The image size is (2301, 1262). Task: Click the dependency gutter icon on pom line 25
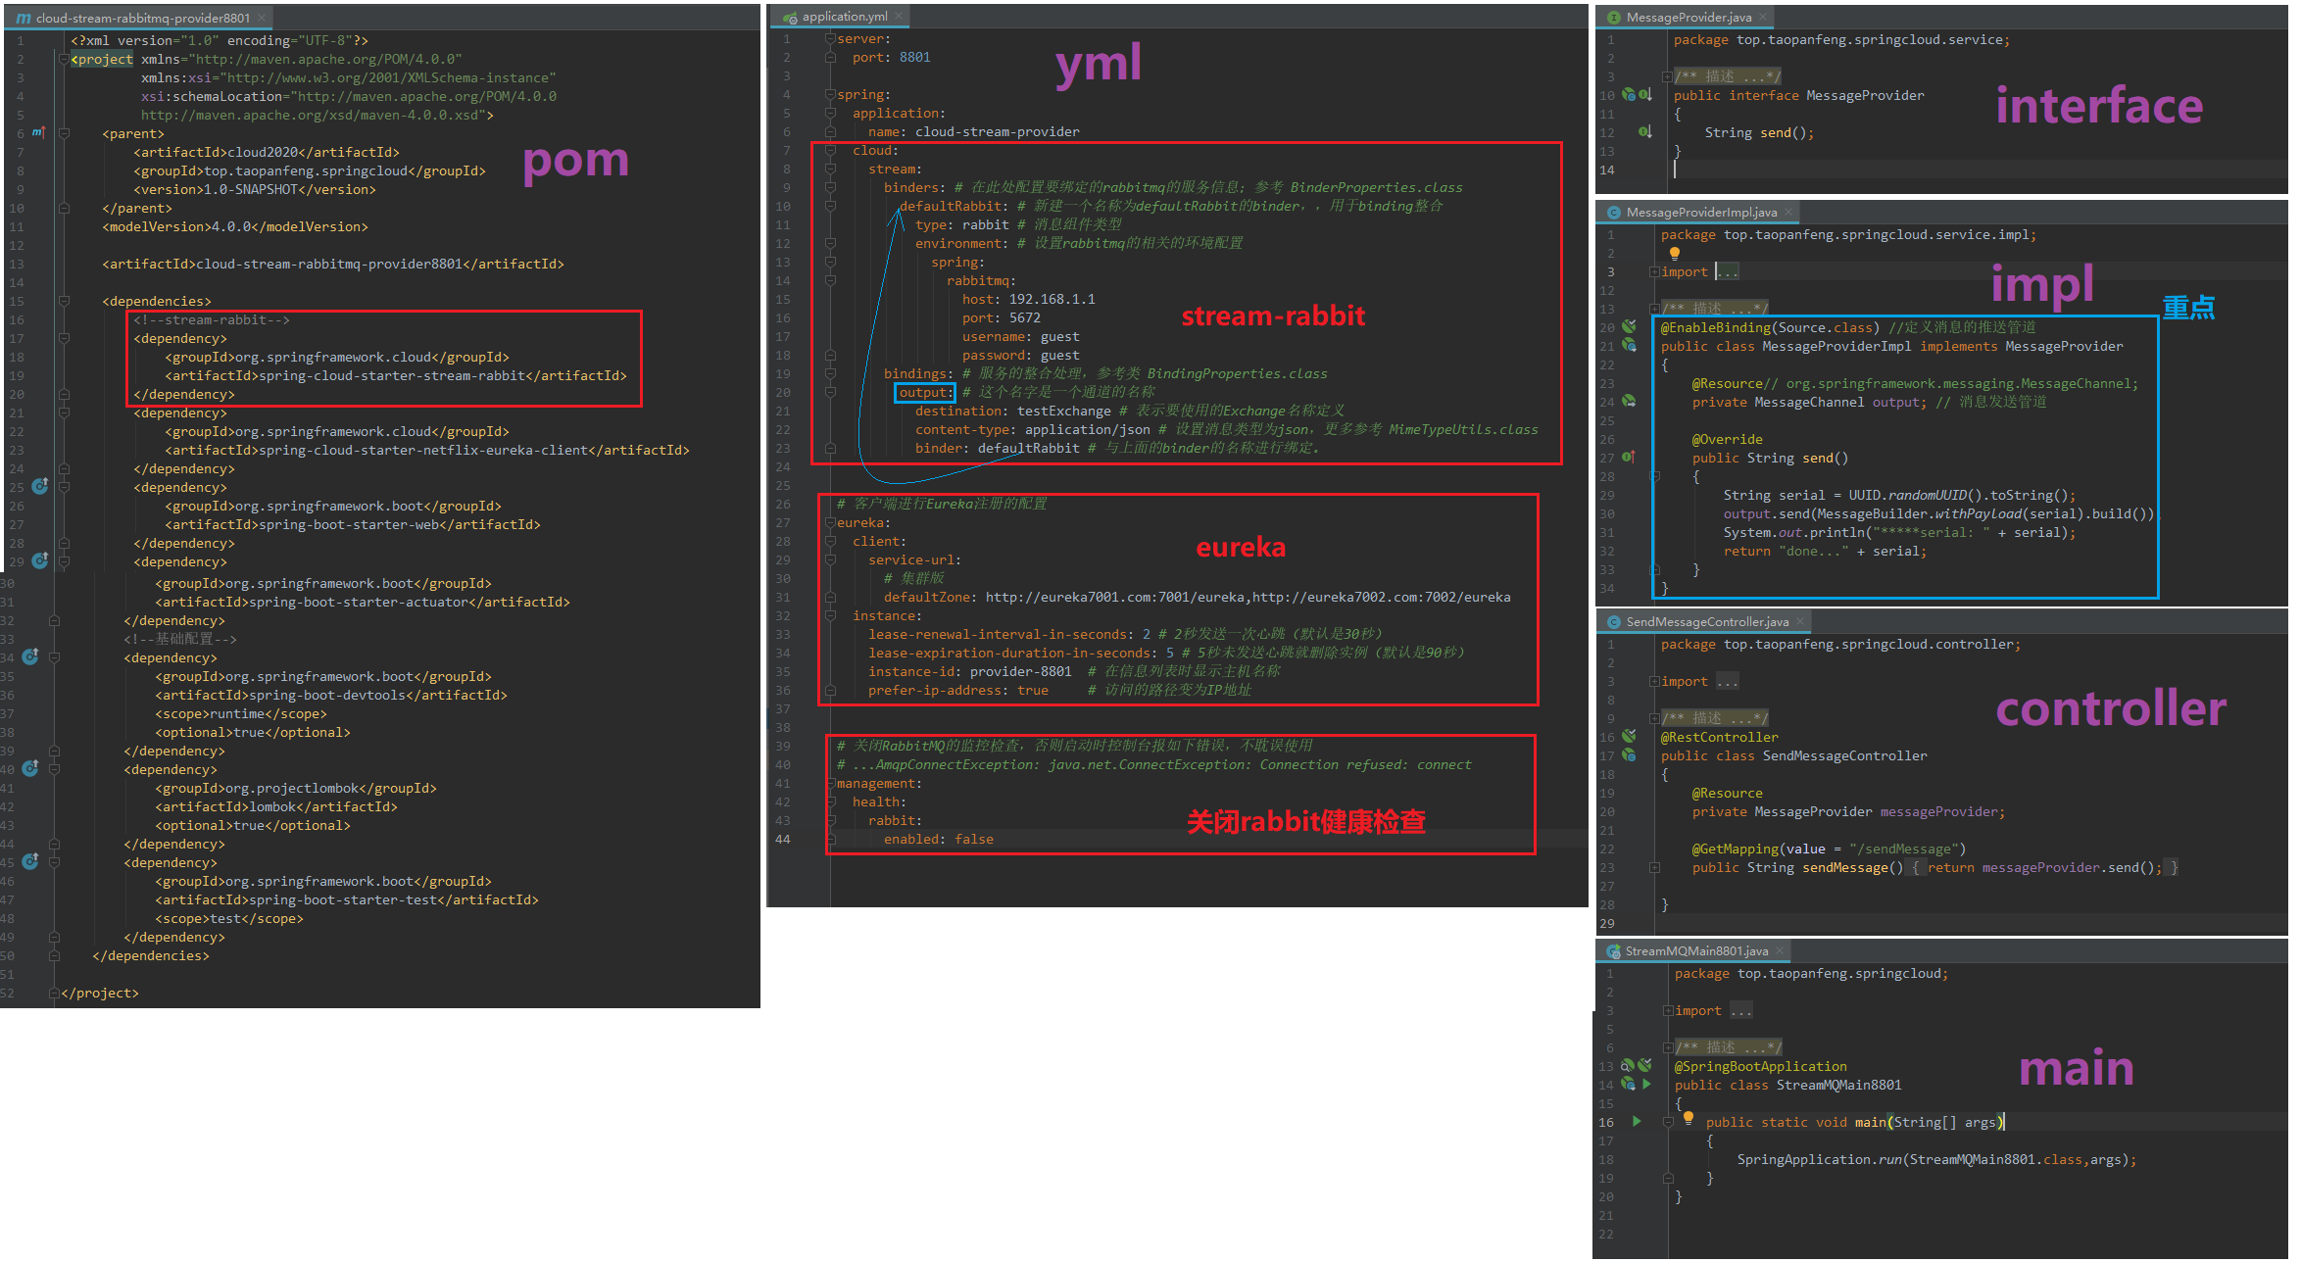(x=40, y=486)
